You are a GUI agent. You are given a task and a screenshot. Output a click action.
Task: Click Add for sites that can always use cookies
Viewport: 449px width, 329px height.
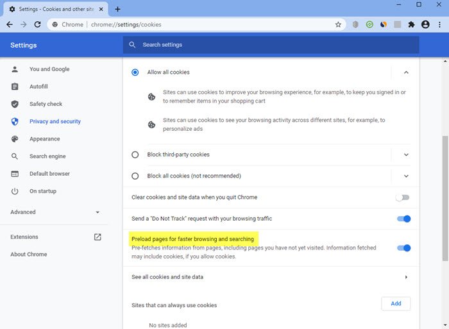click(396, 303)
